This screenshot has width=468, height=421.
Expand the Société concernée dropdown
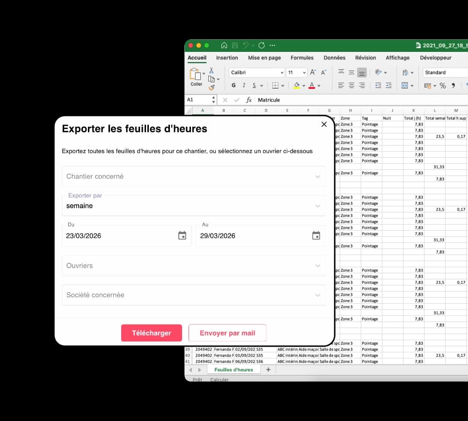click(194, 295)
